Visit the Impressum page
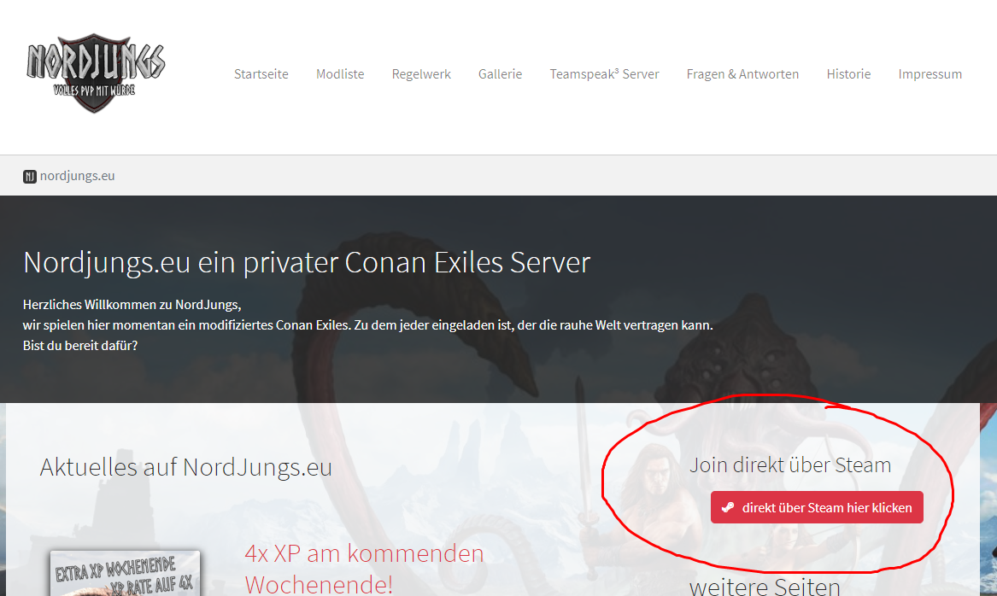 (930, 74)
